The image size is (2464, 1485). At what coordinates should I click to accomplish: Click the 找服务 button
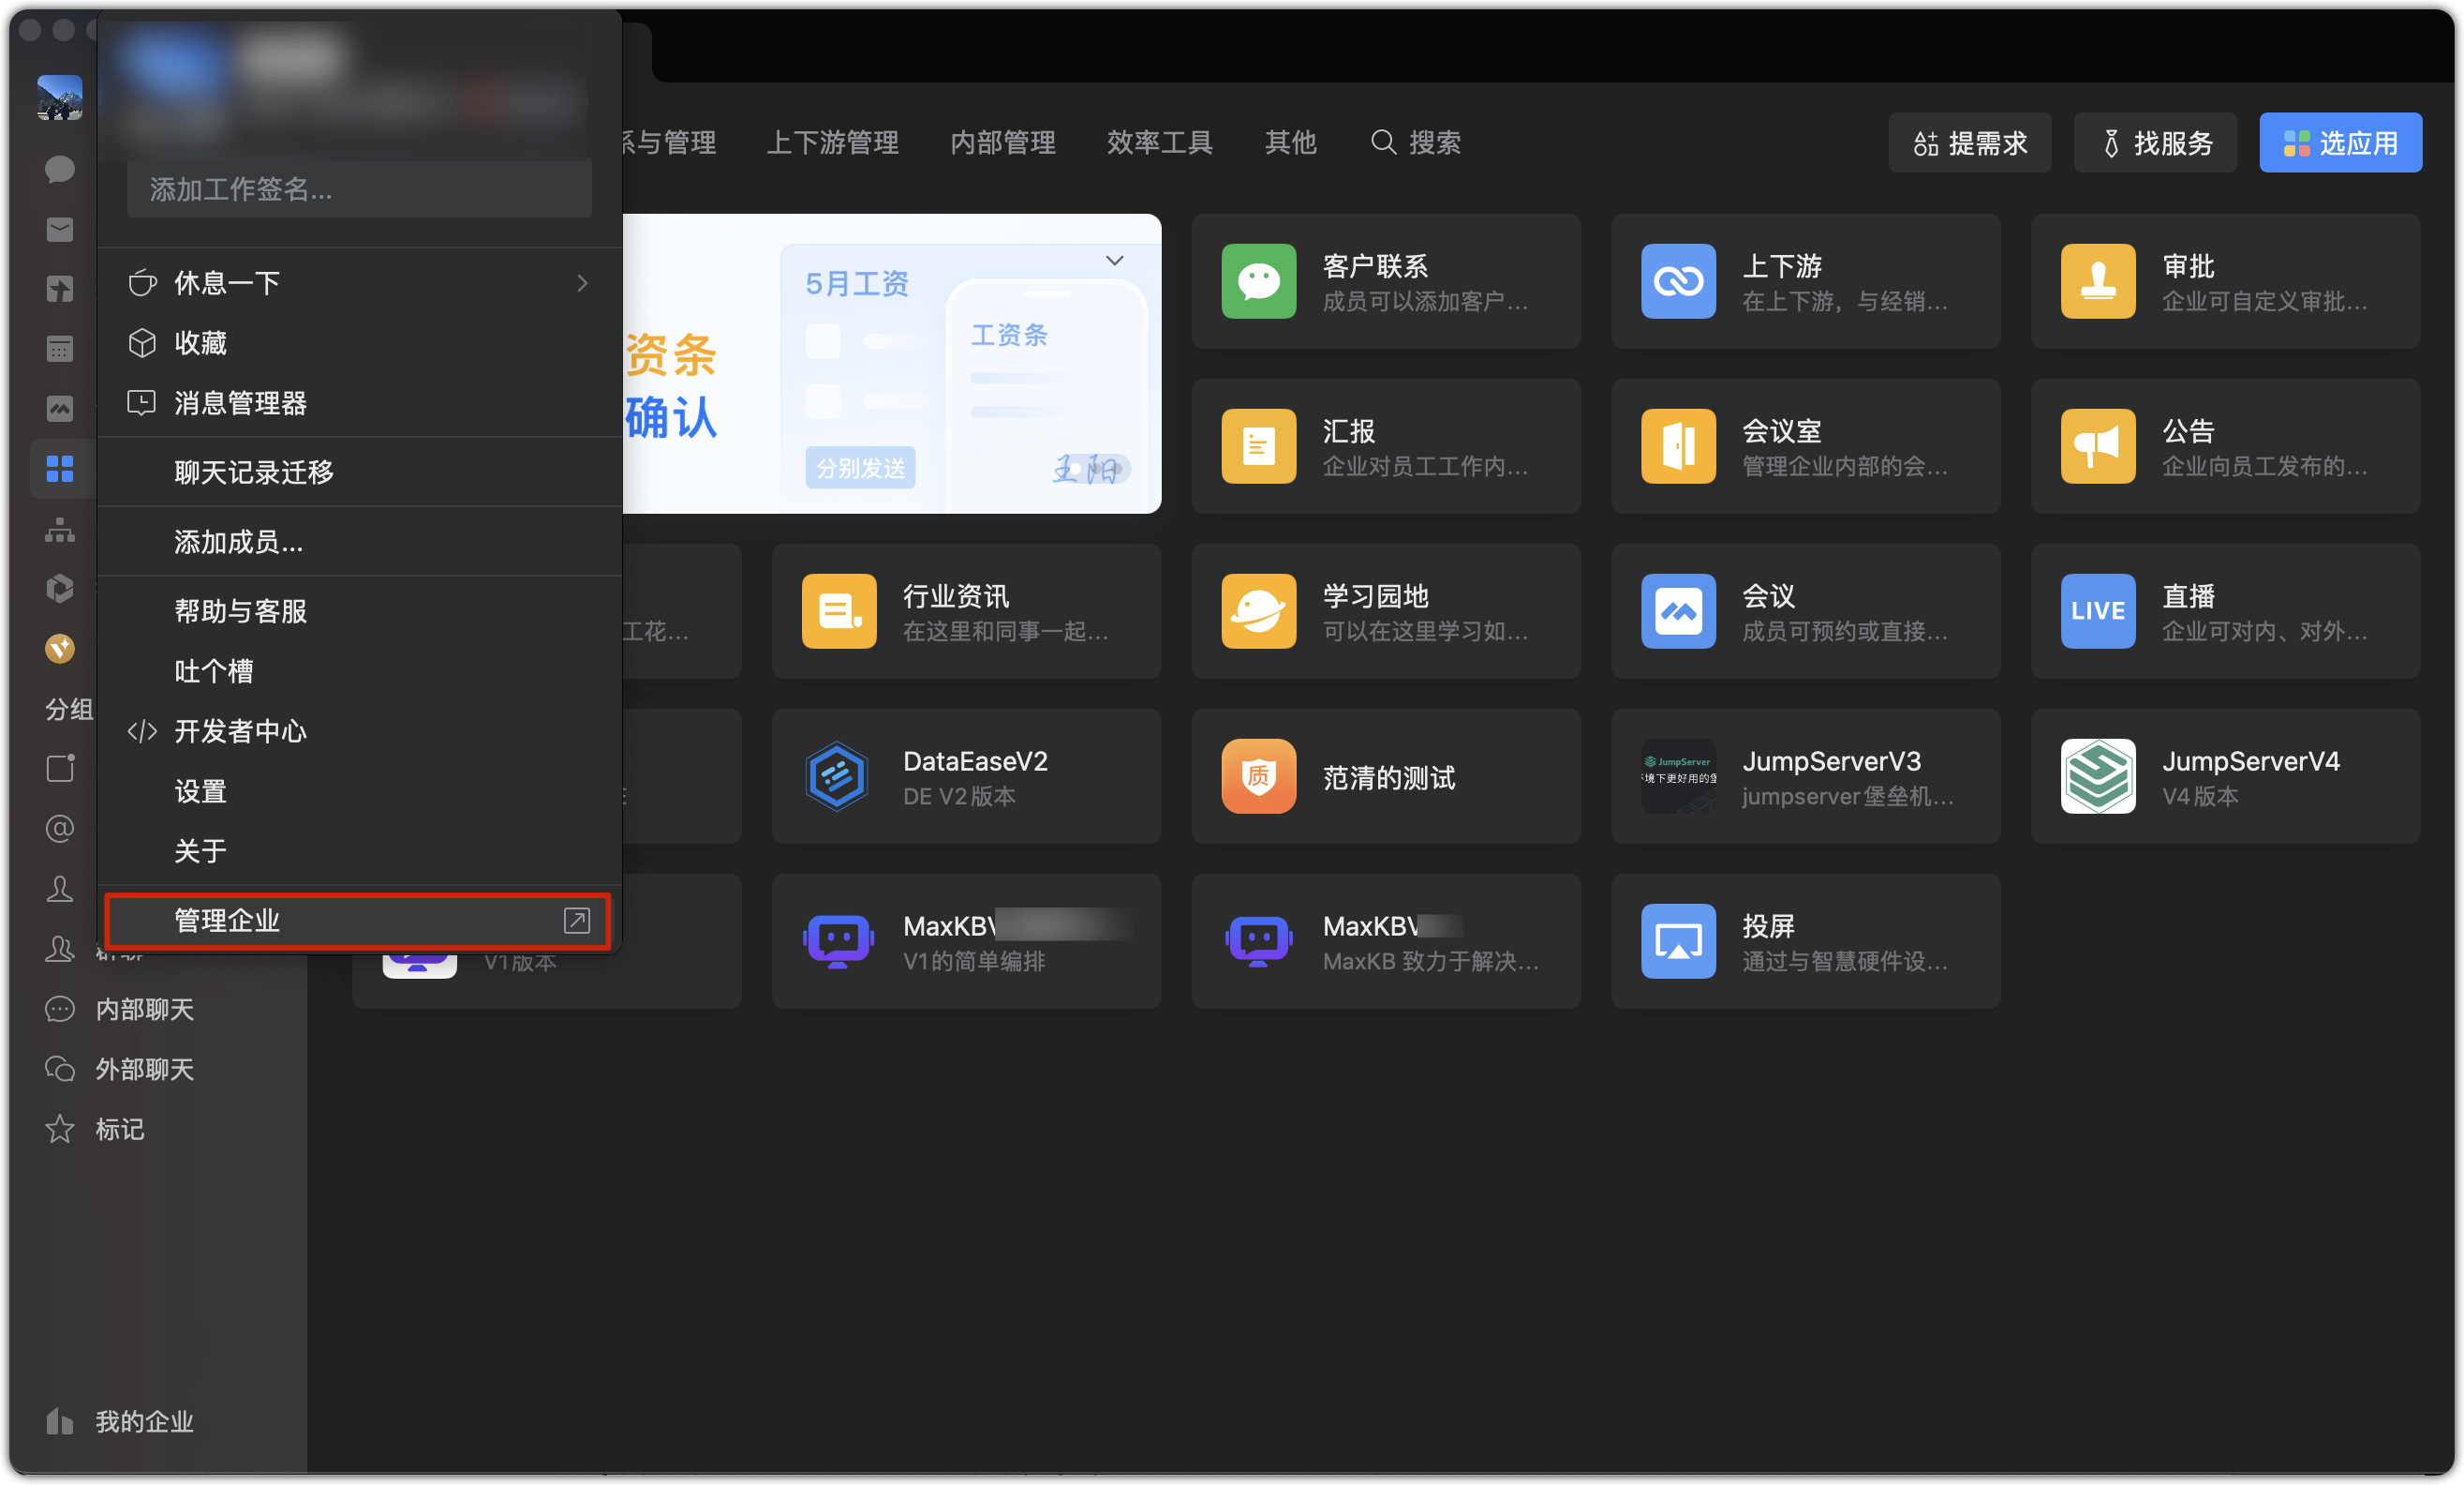(2155, 143)
